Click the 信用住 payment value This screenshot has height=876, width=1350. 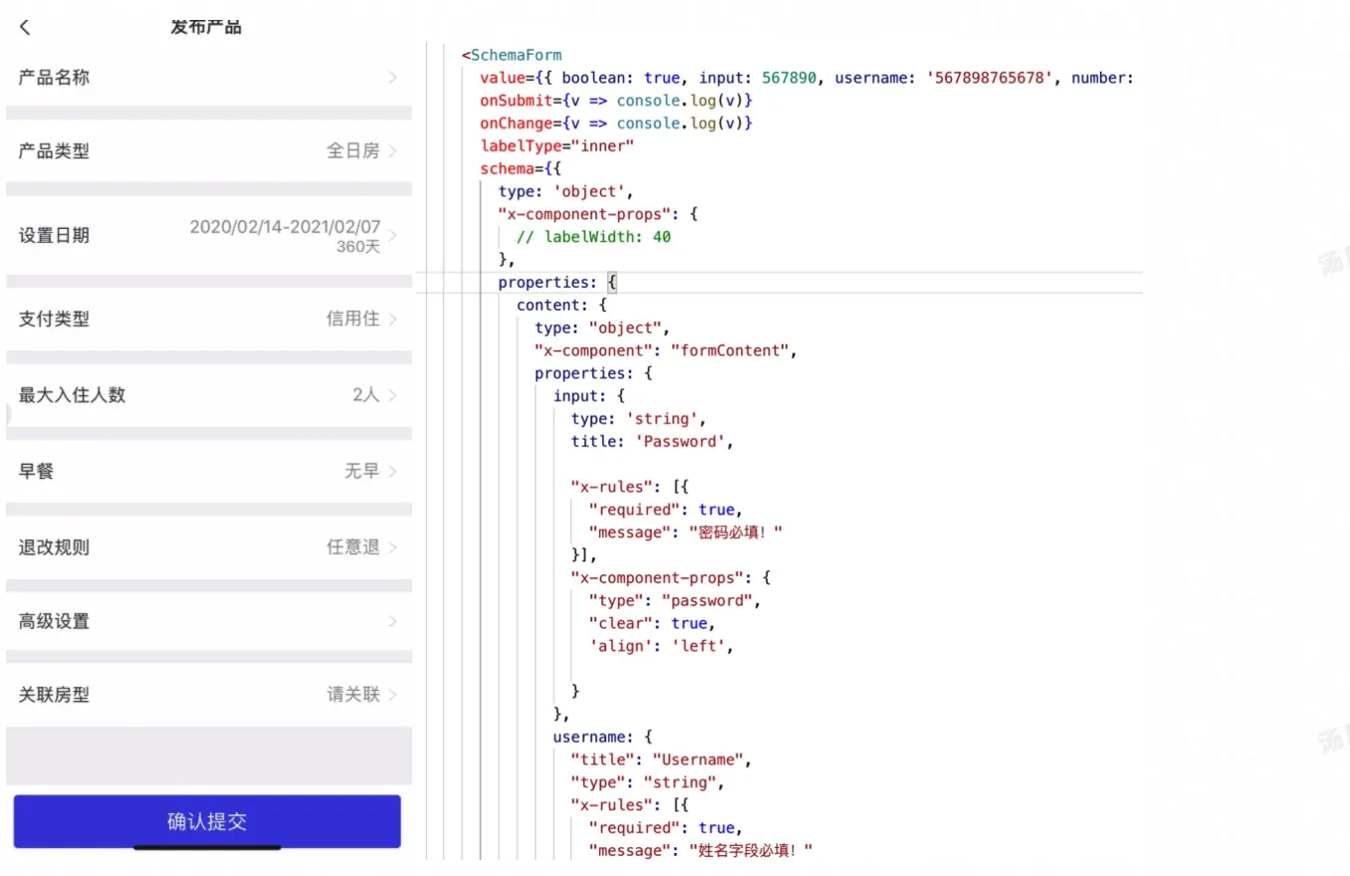coord(353,320)
